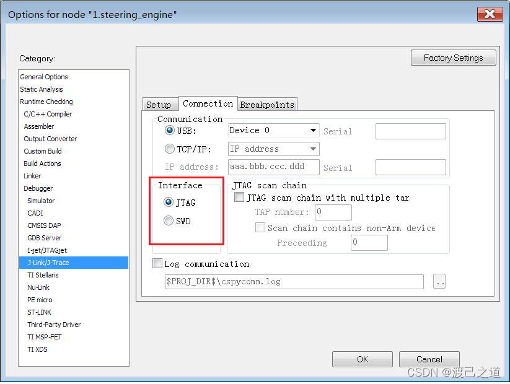The image size is (510, 384).
Task: Click the Factory Settings button
Action: 453,57
